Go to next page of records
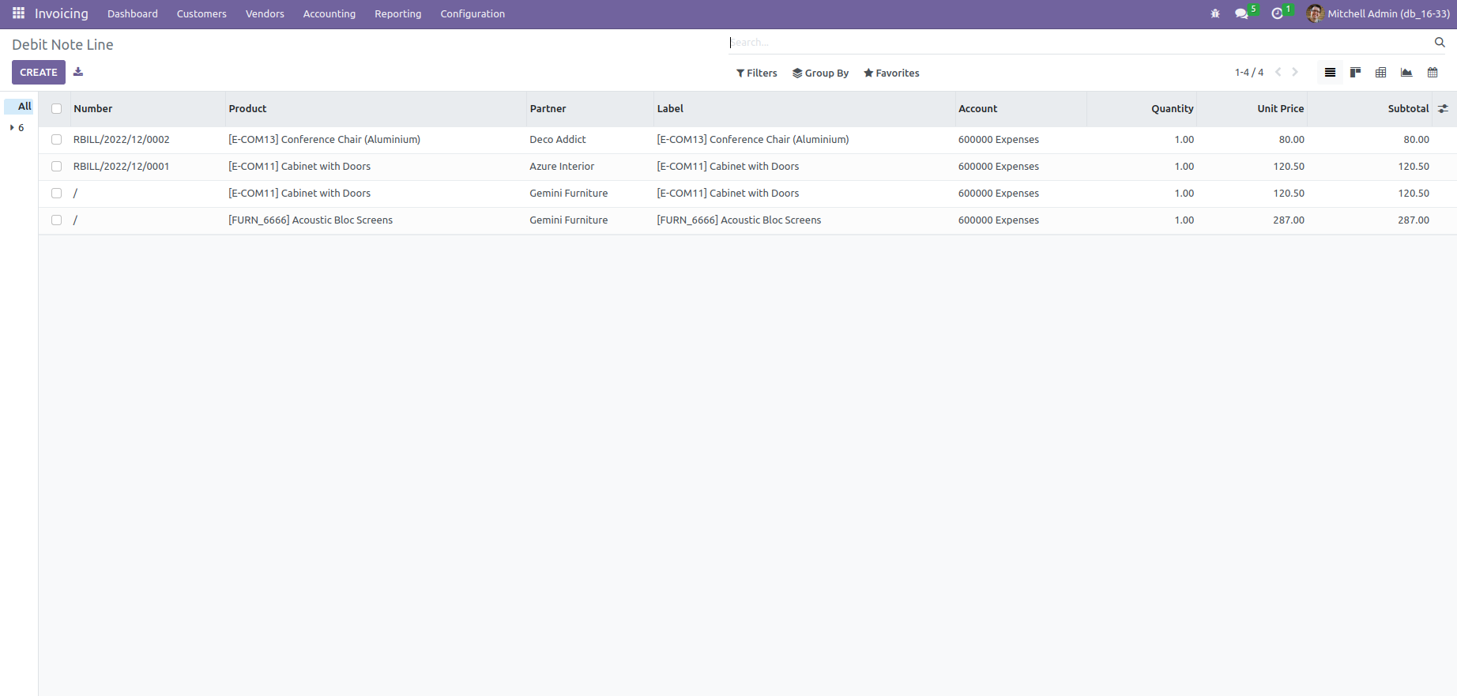 [x=1295, y=72]
